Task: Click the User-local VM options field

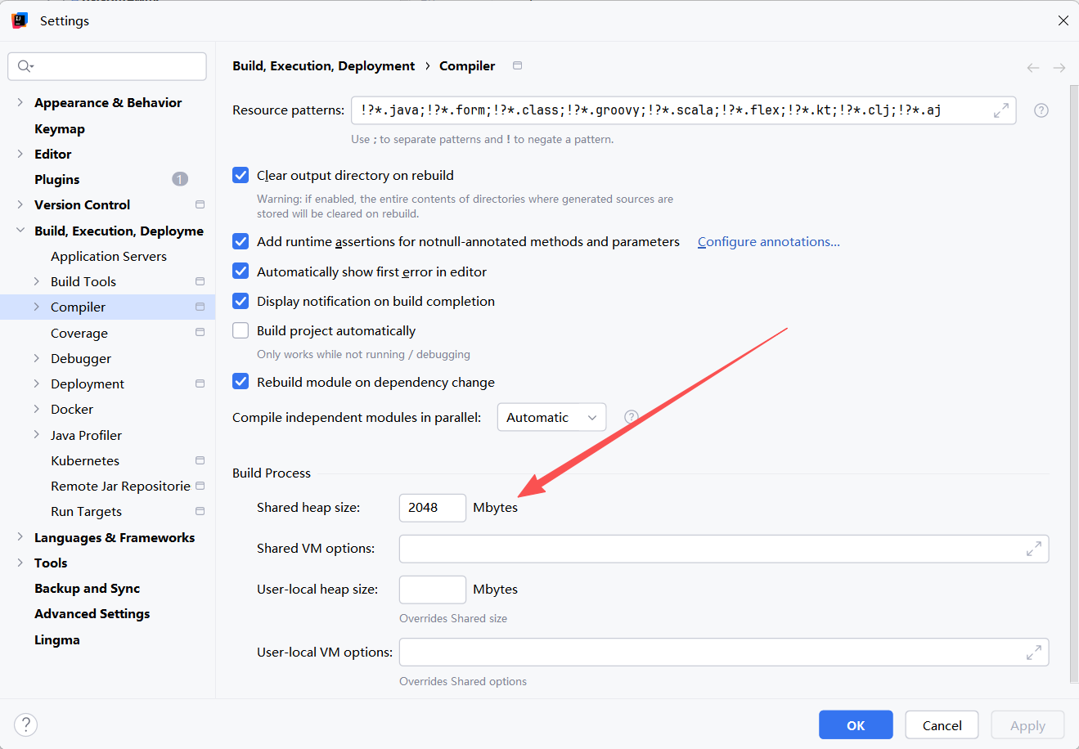Action: click(x=724, y=653)
